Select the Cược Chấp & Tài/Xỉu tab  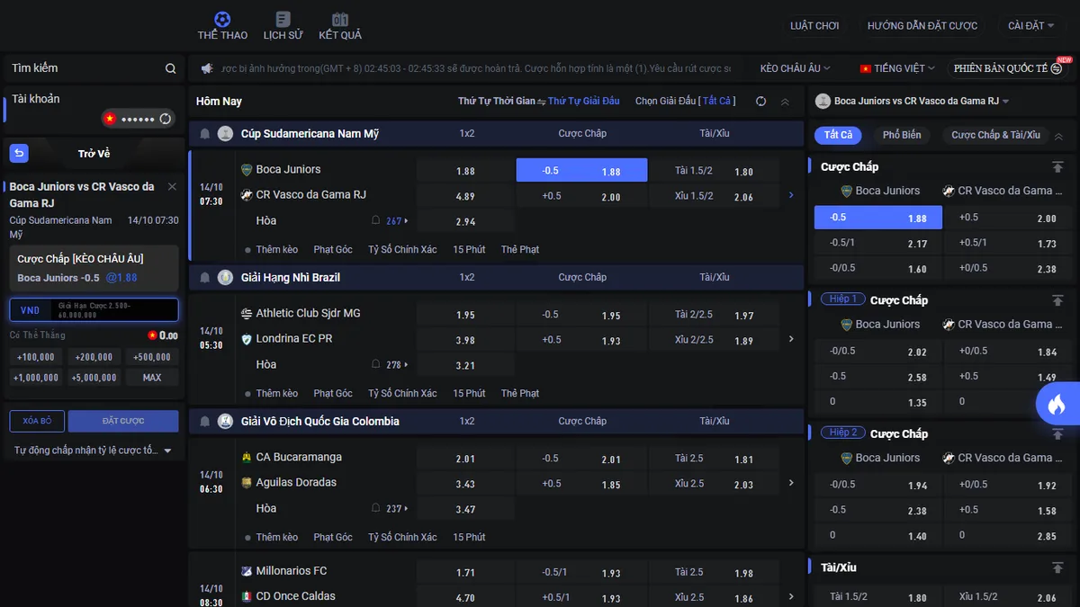pos(995,135)
